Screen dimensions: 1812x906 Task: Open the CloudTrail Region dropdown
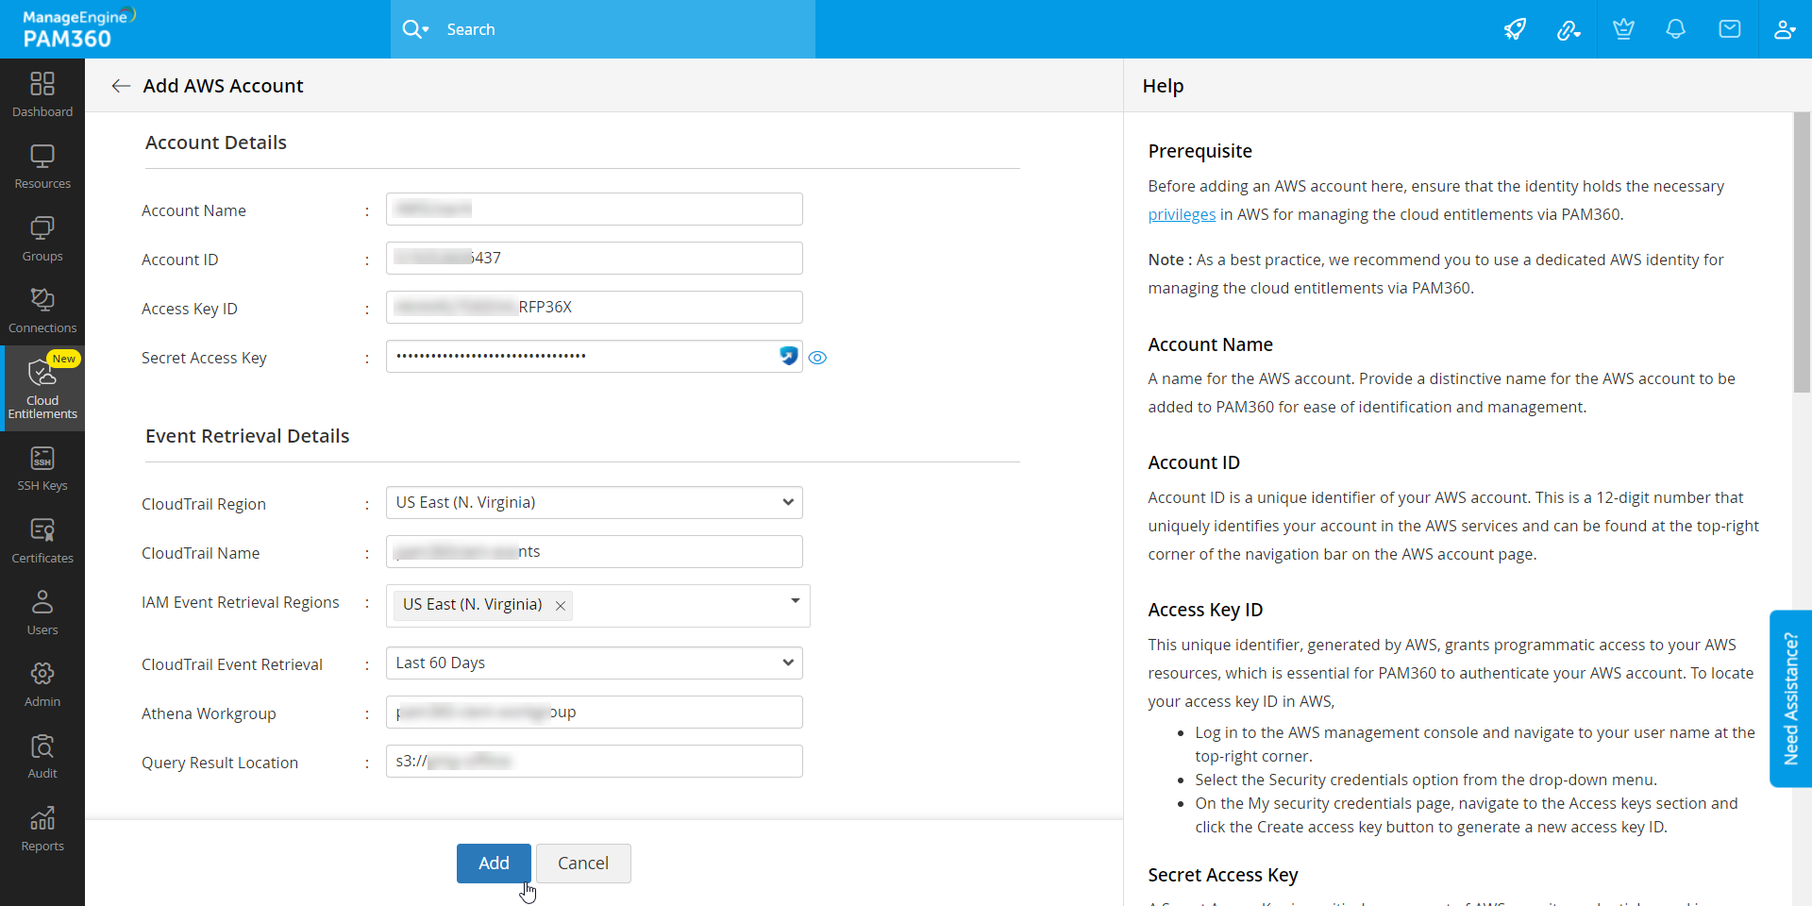(x=595, y=503)
